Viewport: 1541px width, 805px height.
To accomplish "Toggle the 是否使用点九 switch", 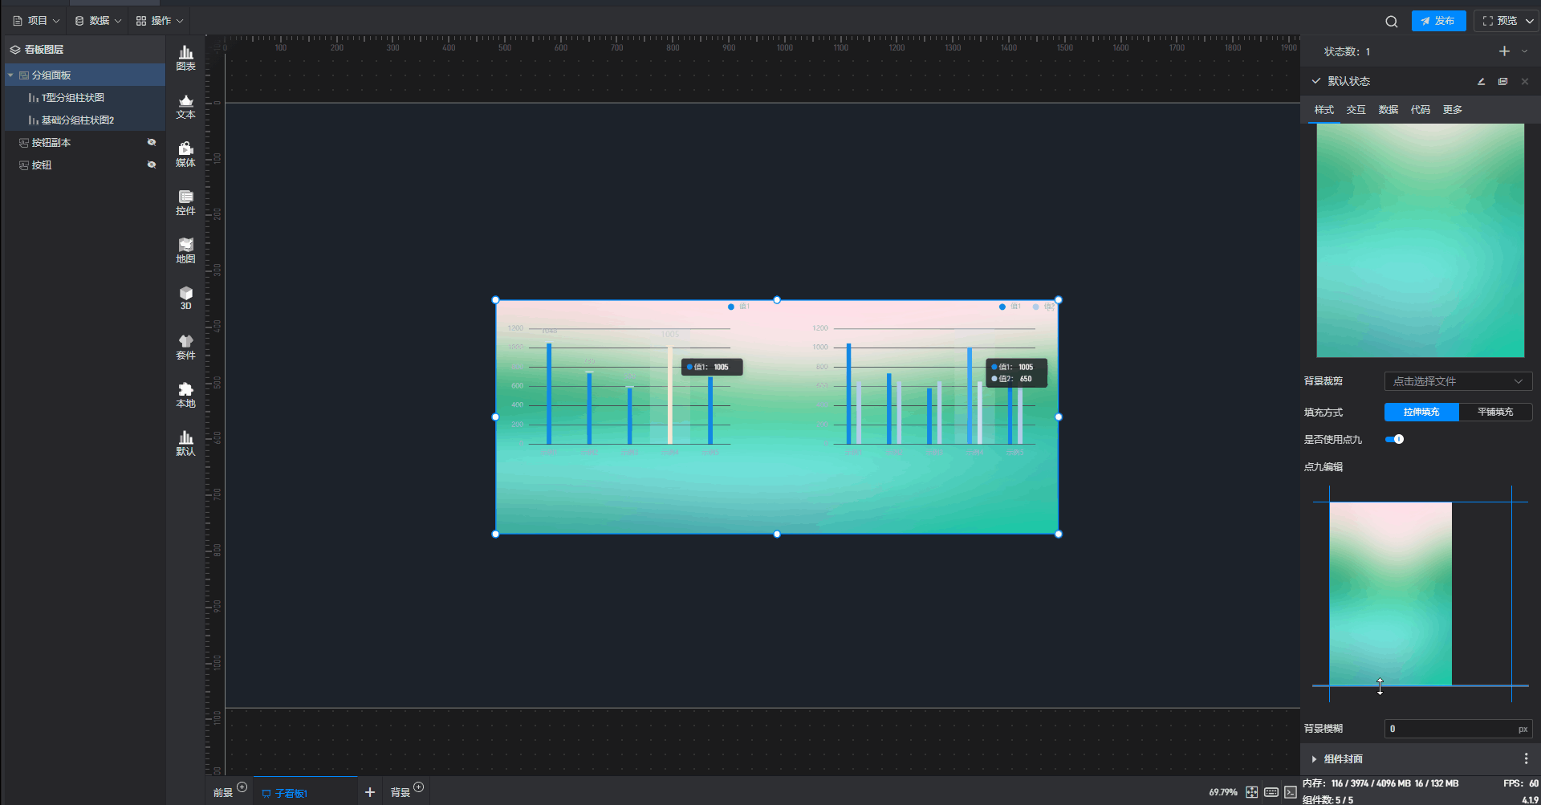I will point(1394,439).
